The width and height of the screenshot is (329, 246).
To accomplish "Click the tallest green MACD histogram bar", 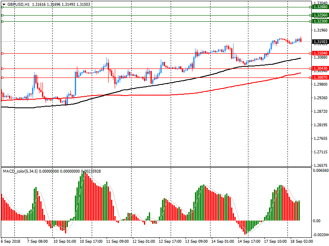I will pos(84,196).
